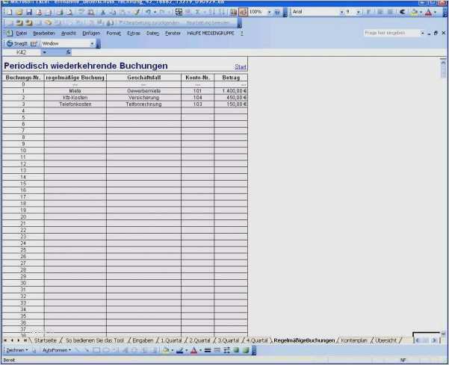Screen dimensions: 449x365
Task: Open the Zeichnen drawing menu dropdown
Action: 17,350
